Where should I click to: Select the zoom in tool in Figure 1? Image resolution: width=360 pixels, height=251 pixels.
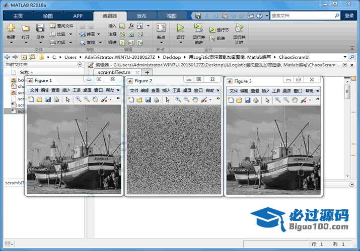pos(79,100)
